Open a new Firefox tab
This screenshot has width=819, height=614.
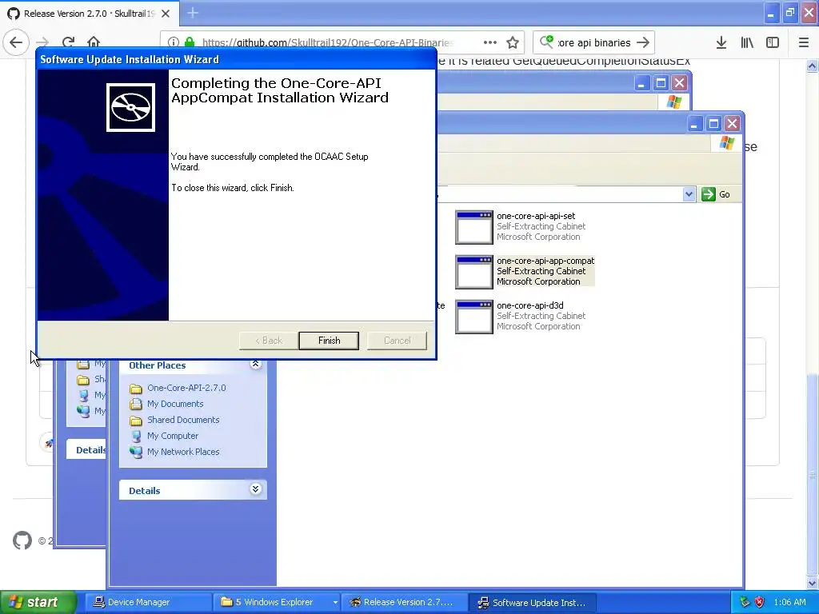click(x=193, y=13)
